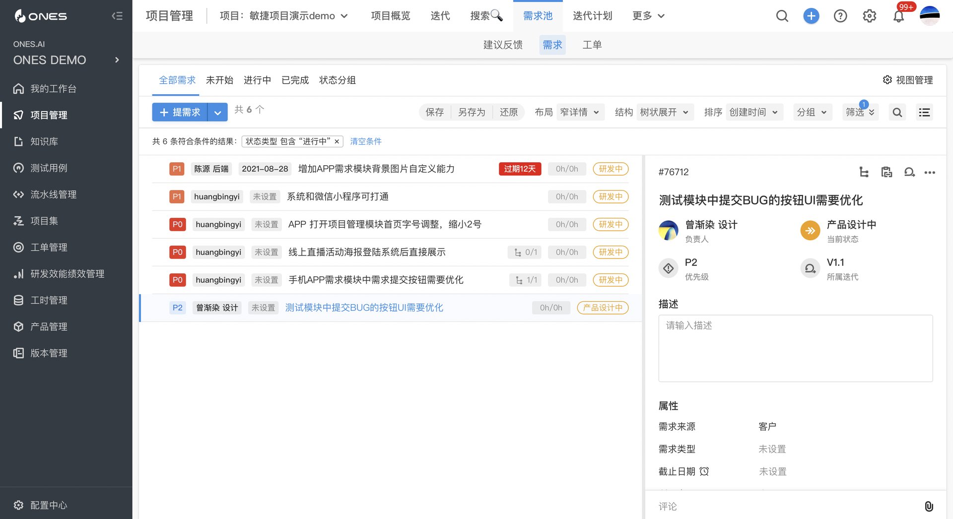Open the comment icon on requirement #76712
Screen dimensions: 953x519
click(909, 172)
